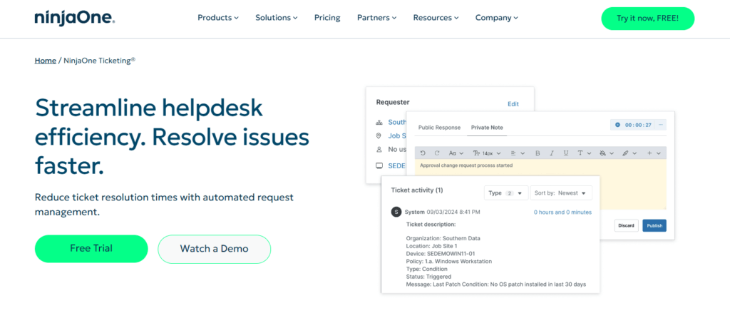Open the Type filter dropdown
Viewport: 730px width, 323px height.
click(506, 193)
